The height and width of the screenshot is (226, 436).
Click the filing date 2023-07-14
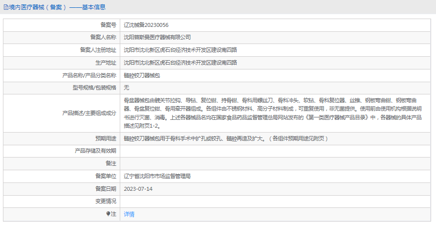(x=138, y=189)
